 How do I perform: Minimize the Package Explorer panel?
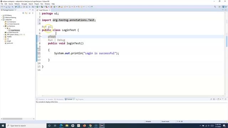pyautogui.click(x=30, y=10)
